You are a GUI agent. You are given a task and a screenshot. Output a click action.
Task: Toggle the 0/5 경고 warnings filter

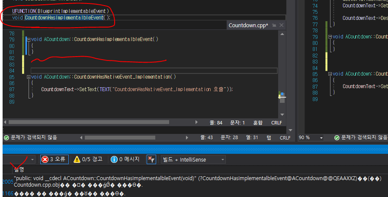point(88,159)
